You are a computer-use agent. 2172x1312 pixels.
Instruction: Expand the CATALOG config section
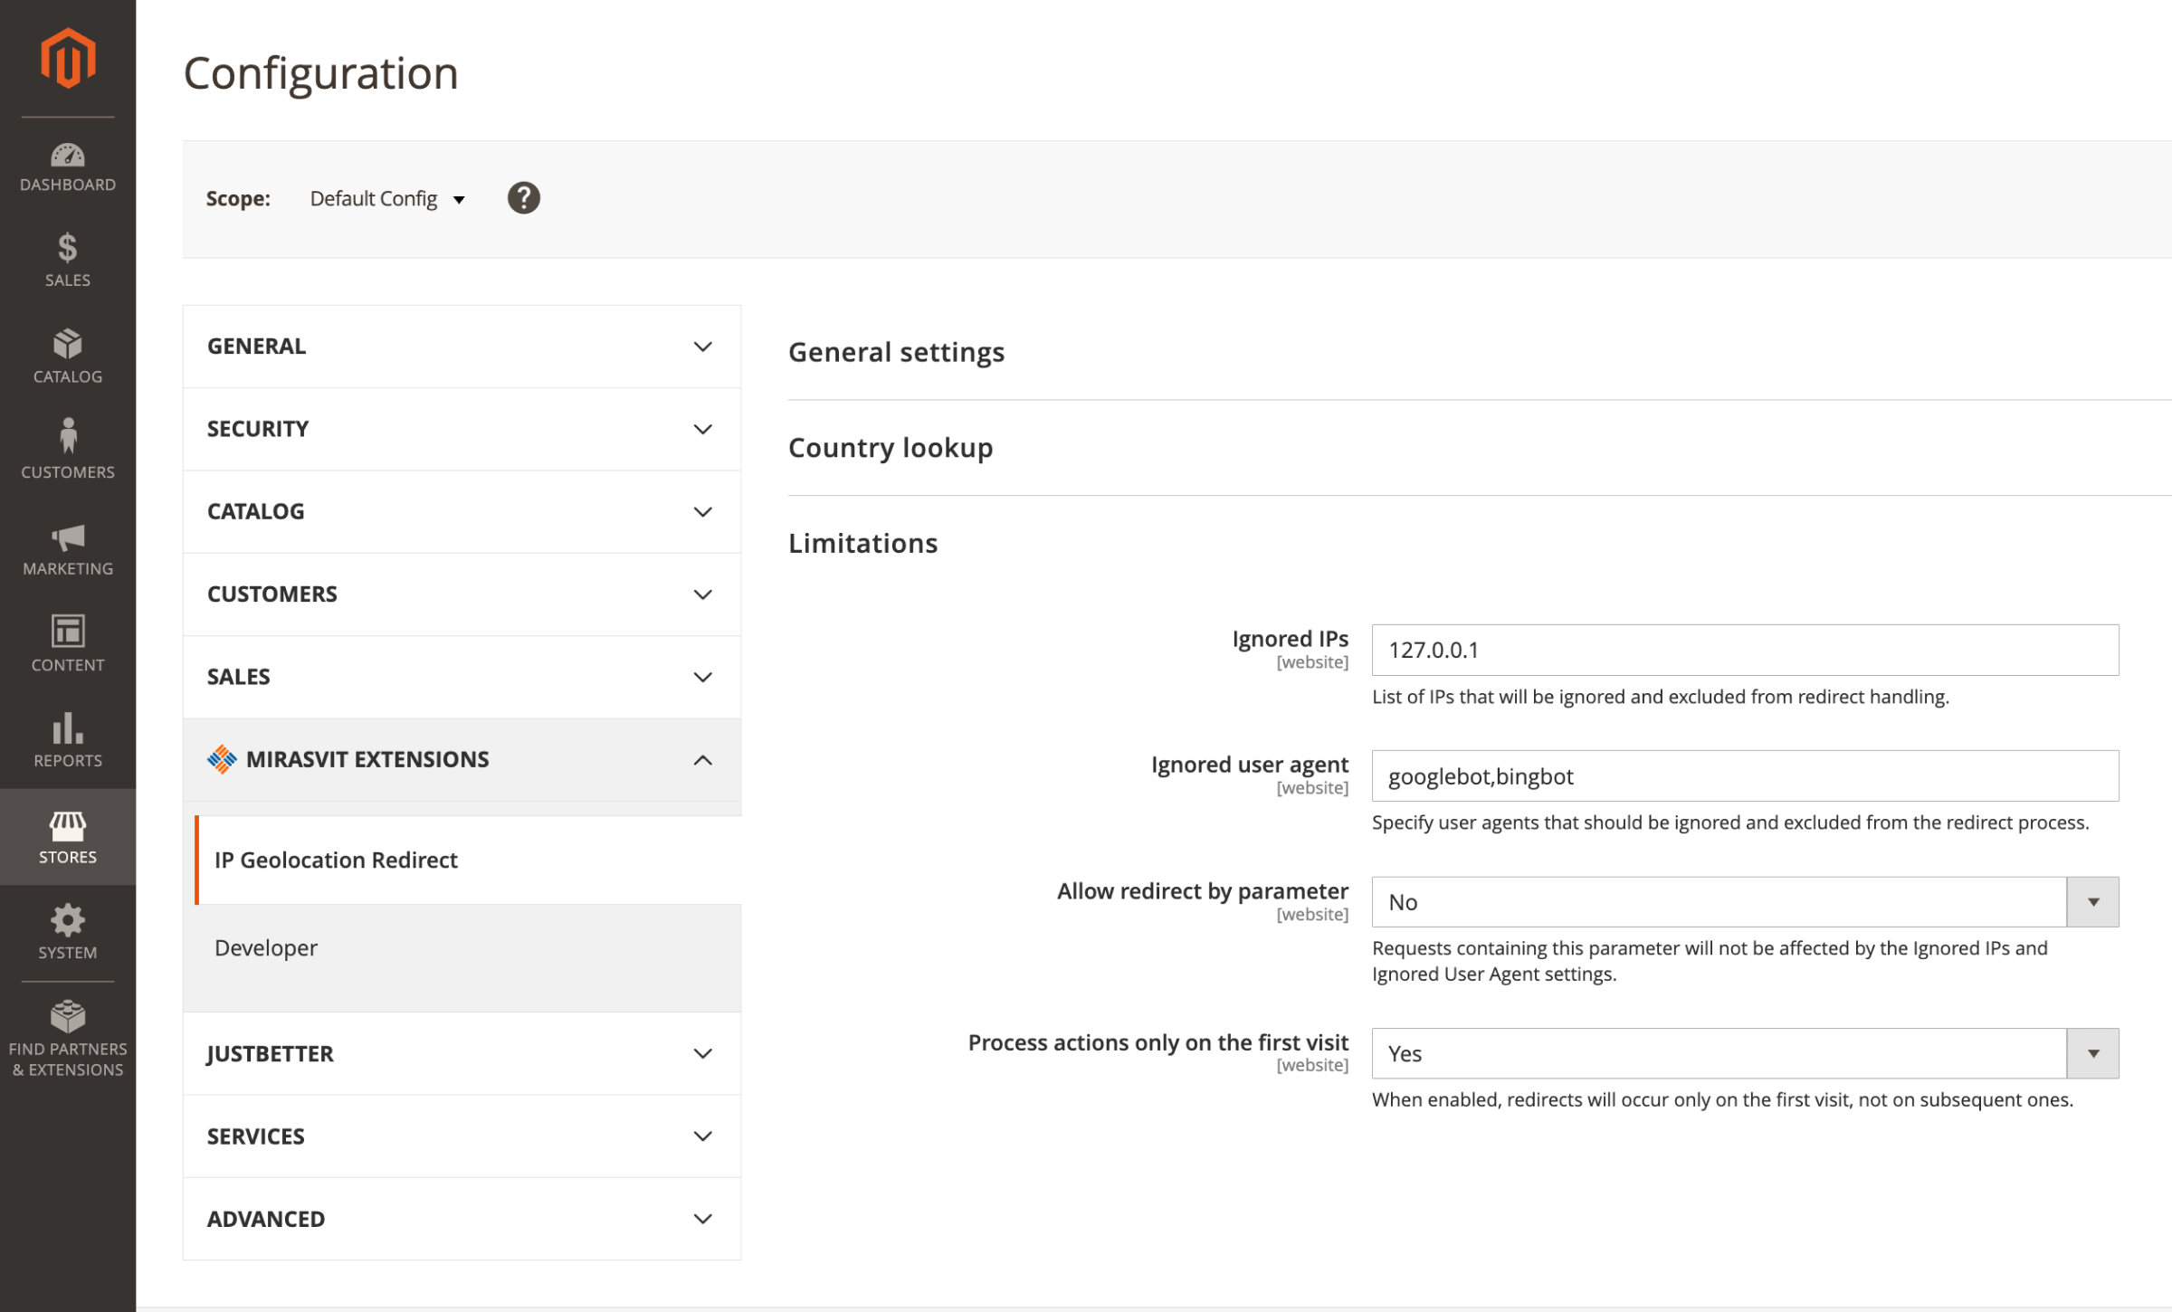coord(462,511)
